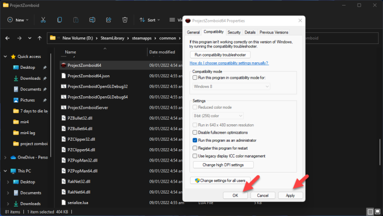Switch to the Previous Versions tab

tap(274, 32)
